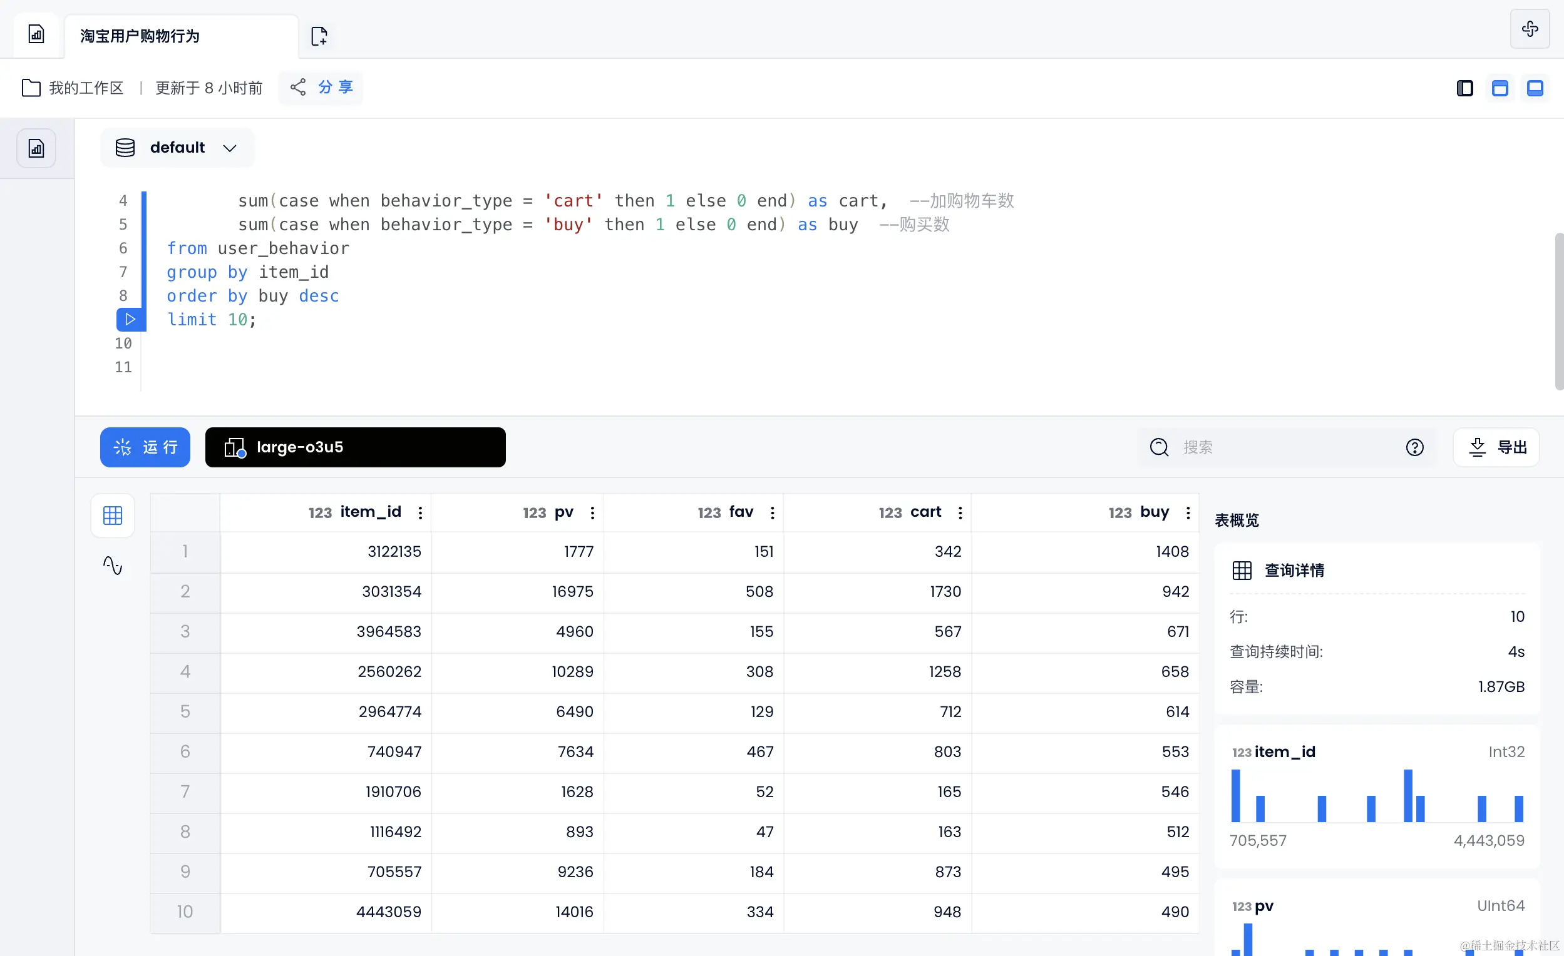
Task: Click line number 10 in the editor gutter
Action: 123,343
